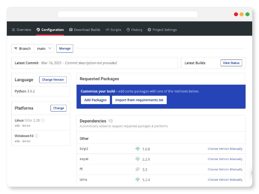The image size is (259, 194).
Task: Click the green umbrella icon for expat
Action: [138, 159]
